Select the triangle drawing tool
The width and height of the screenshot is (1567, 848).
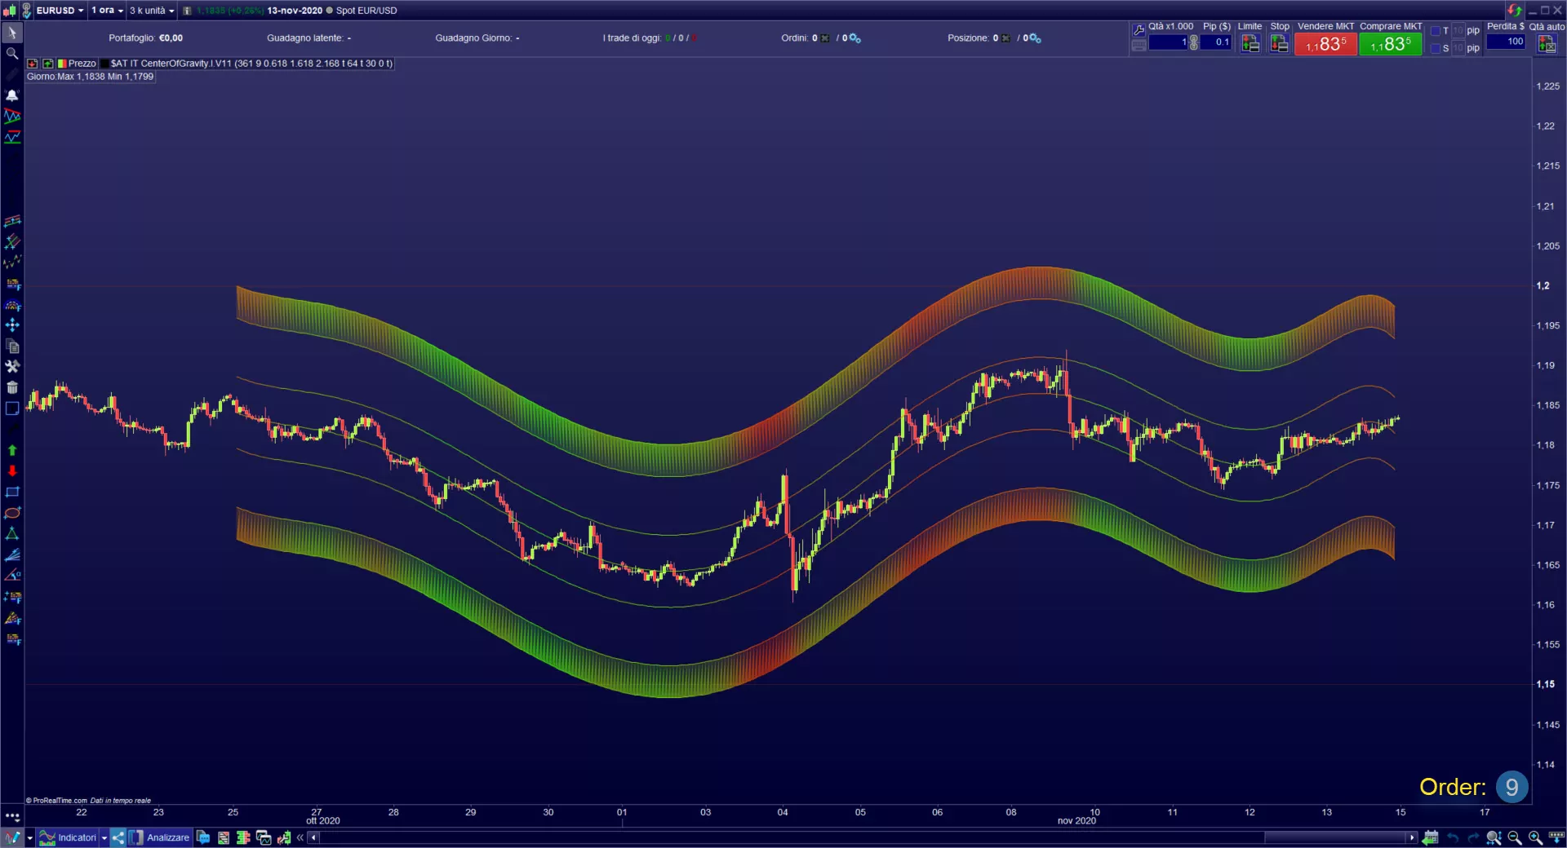[12, 534]
